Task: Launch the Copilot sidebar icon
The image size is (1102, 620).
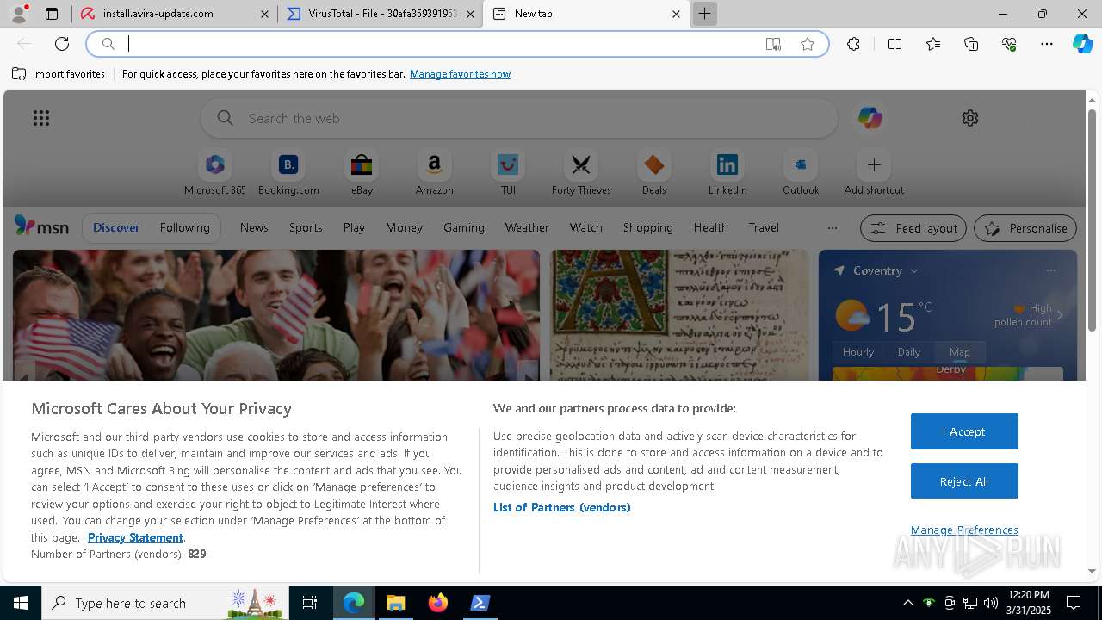Action: pyautogui.click(x=1082, y=44)
